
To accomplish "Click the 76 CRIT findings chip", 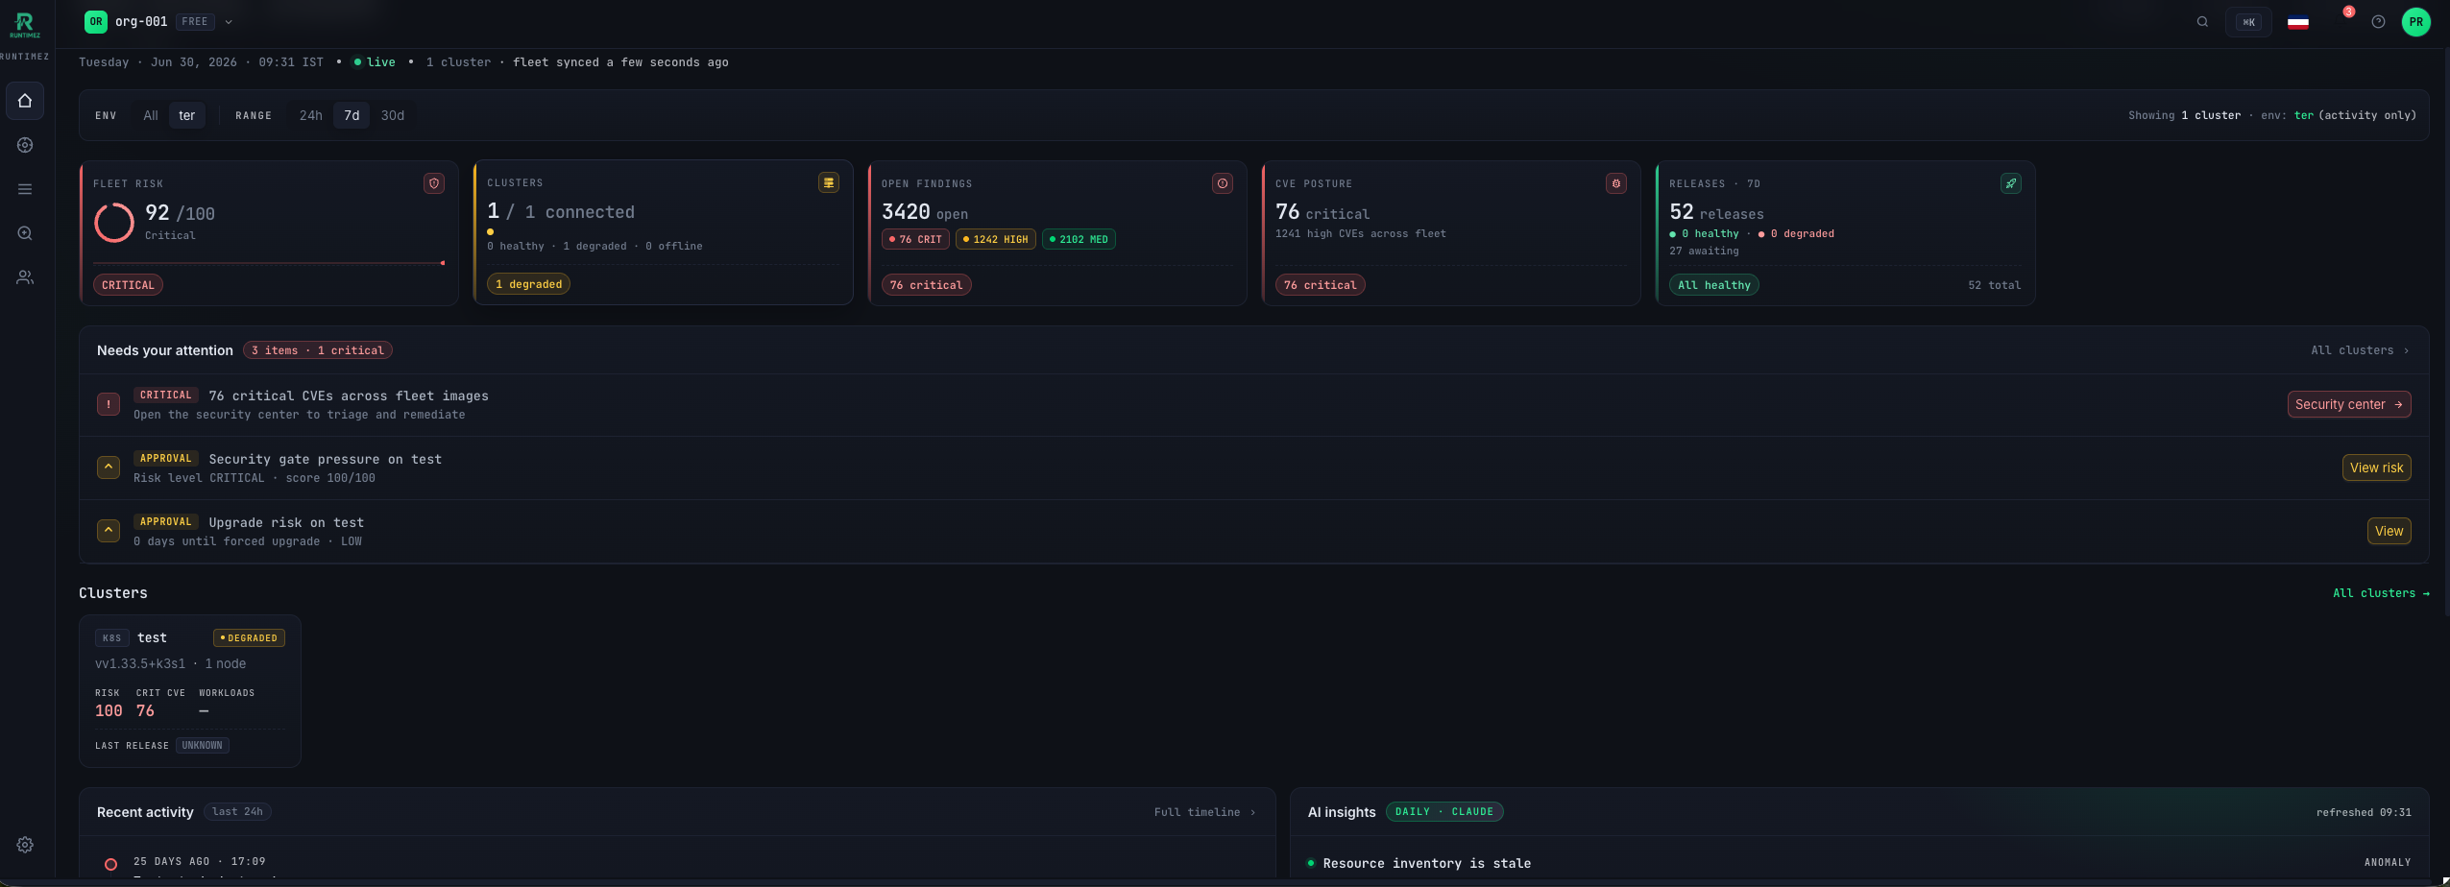I will tap(915, 239).
